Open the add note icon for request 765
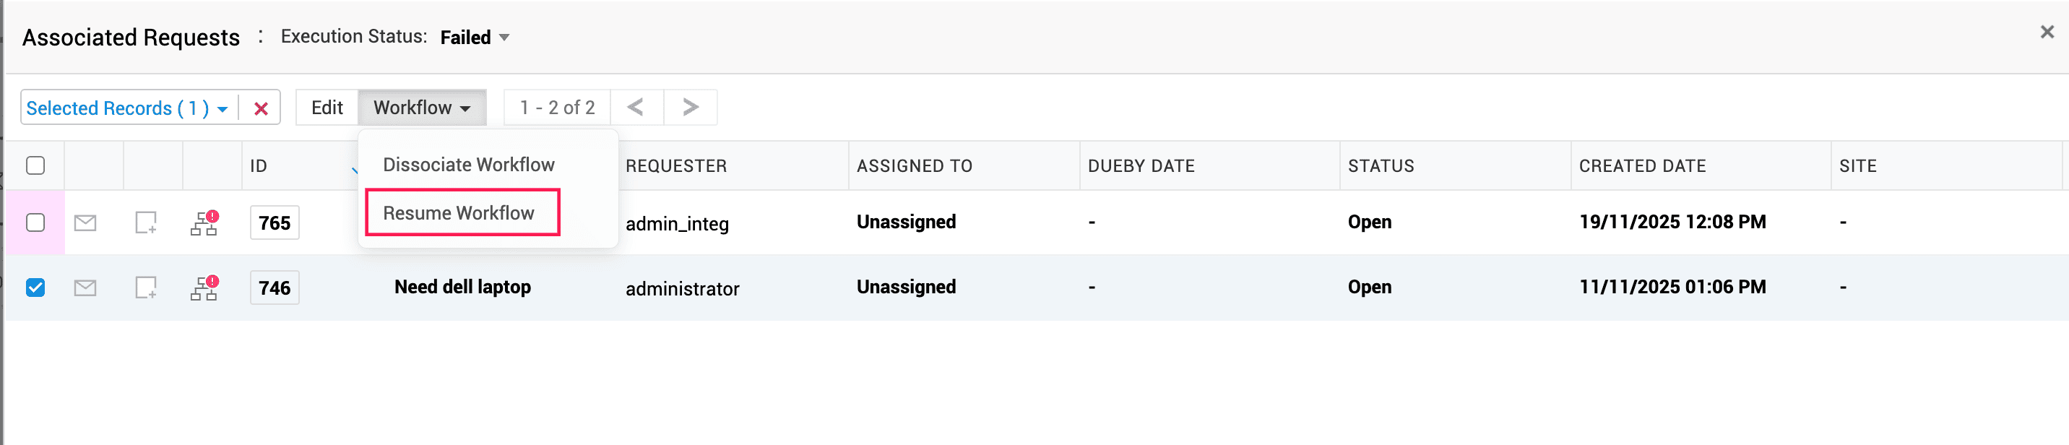This screenshot has height=445, width=2069. pyautogui.click(x=145, y=222)
